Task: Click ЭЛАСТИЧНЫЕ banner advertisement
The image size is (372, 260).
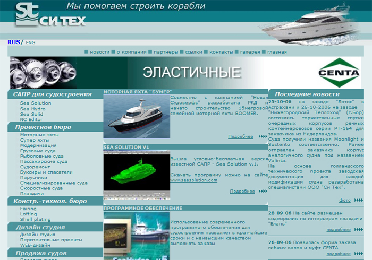Action: 185,73
